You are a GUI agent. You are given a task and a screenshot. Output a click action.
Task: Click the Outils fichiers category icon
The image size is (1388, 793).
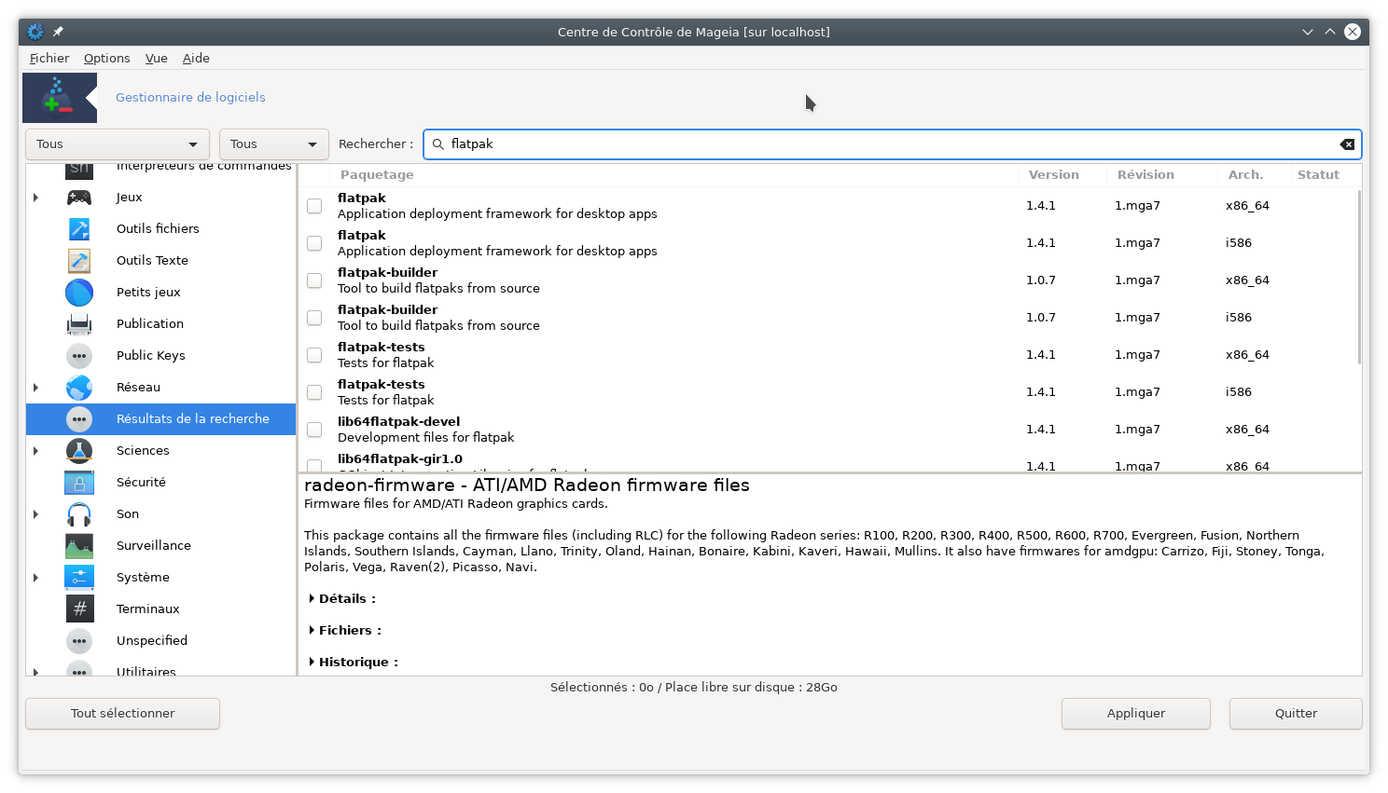tap(79, 229)
